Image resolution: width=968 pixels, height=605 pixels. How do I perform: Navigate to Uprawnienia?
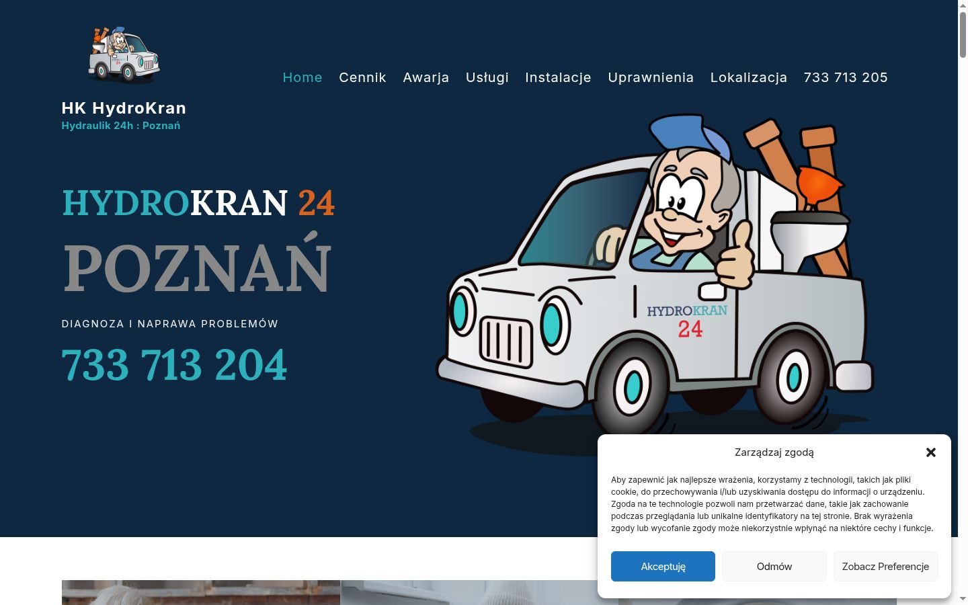point(651,77)
